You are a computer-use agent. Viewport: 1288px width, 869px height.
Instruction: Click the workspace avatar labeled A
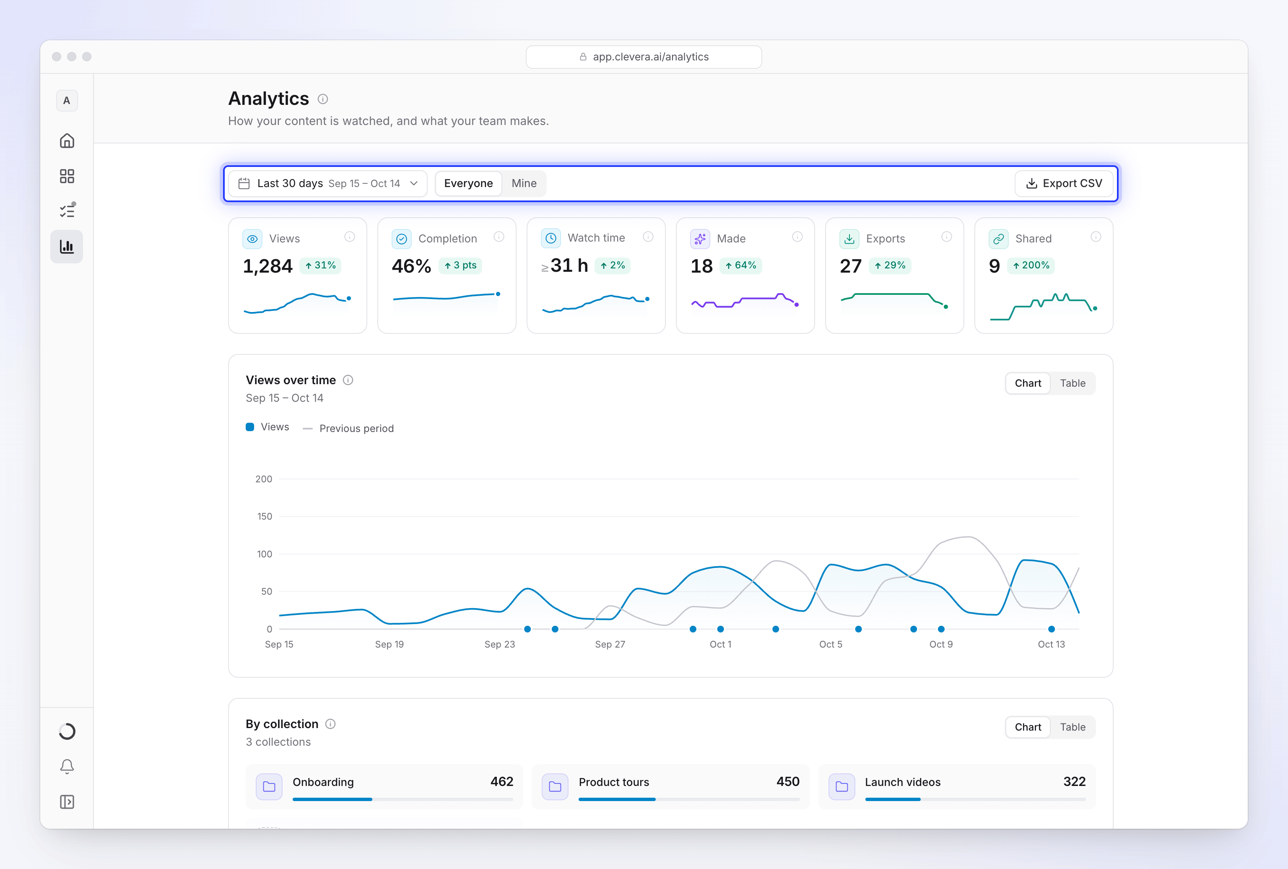[67, 100]
